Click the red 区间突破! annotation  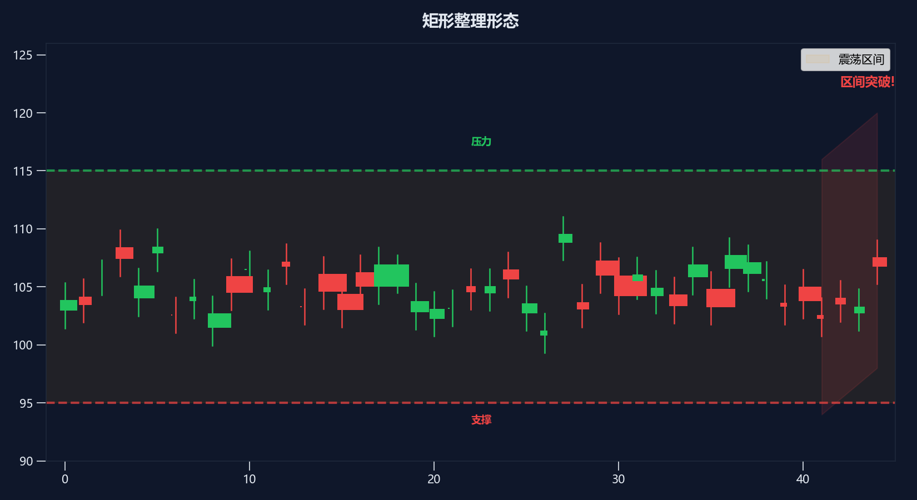pos(867,82)
